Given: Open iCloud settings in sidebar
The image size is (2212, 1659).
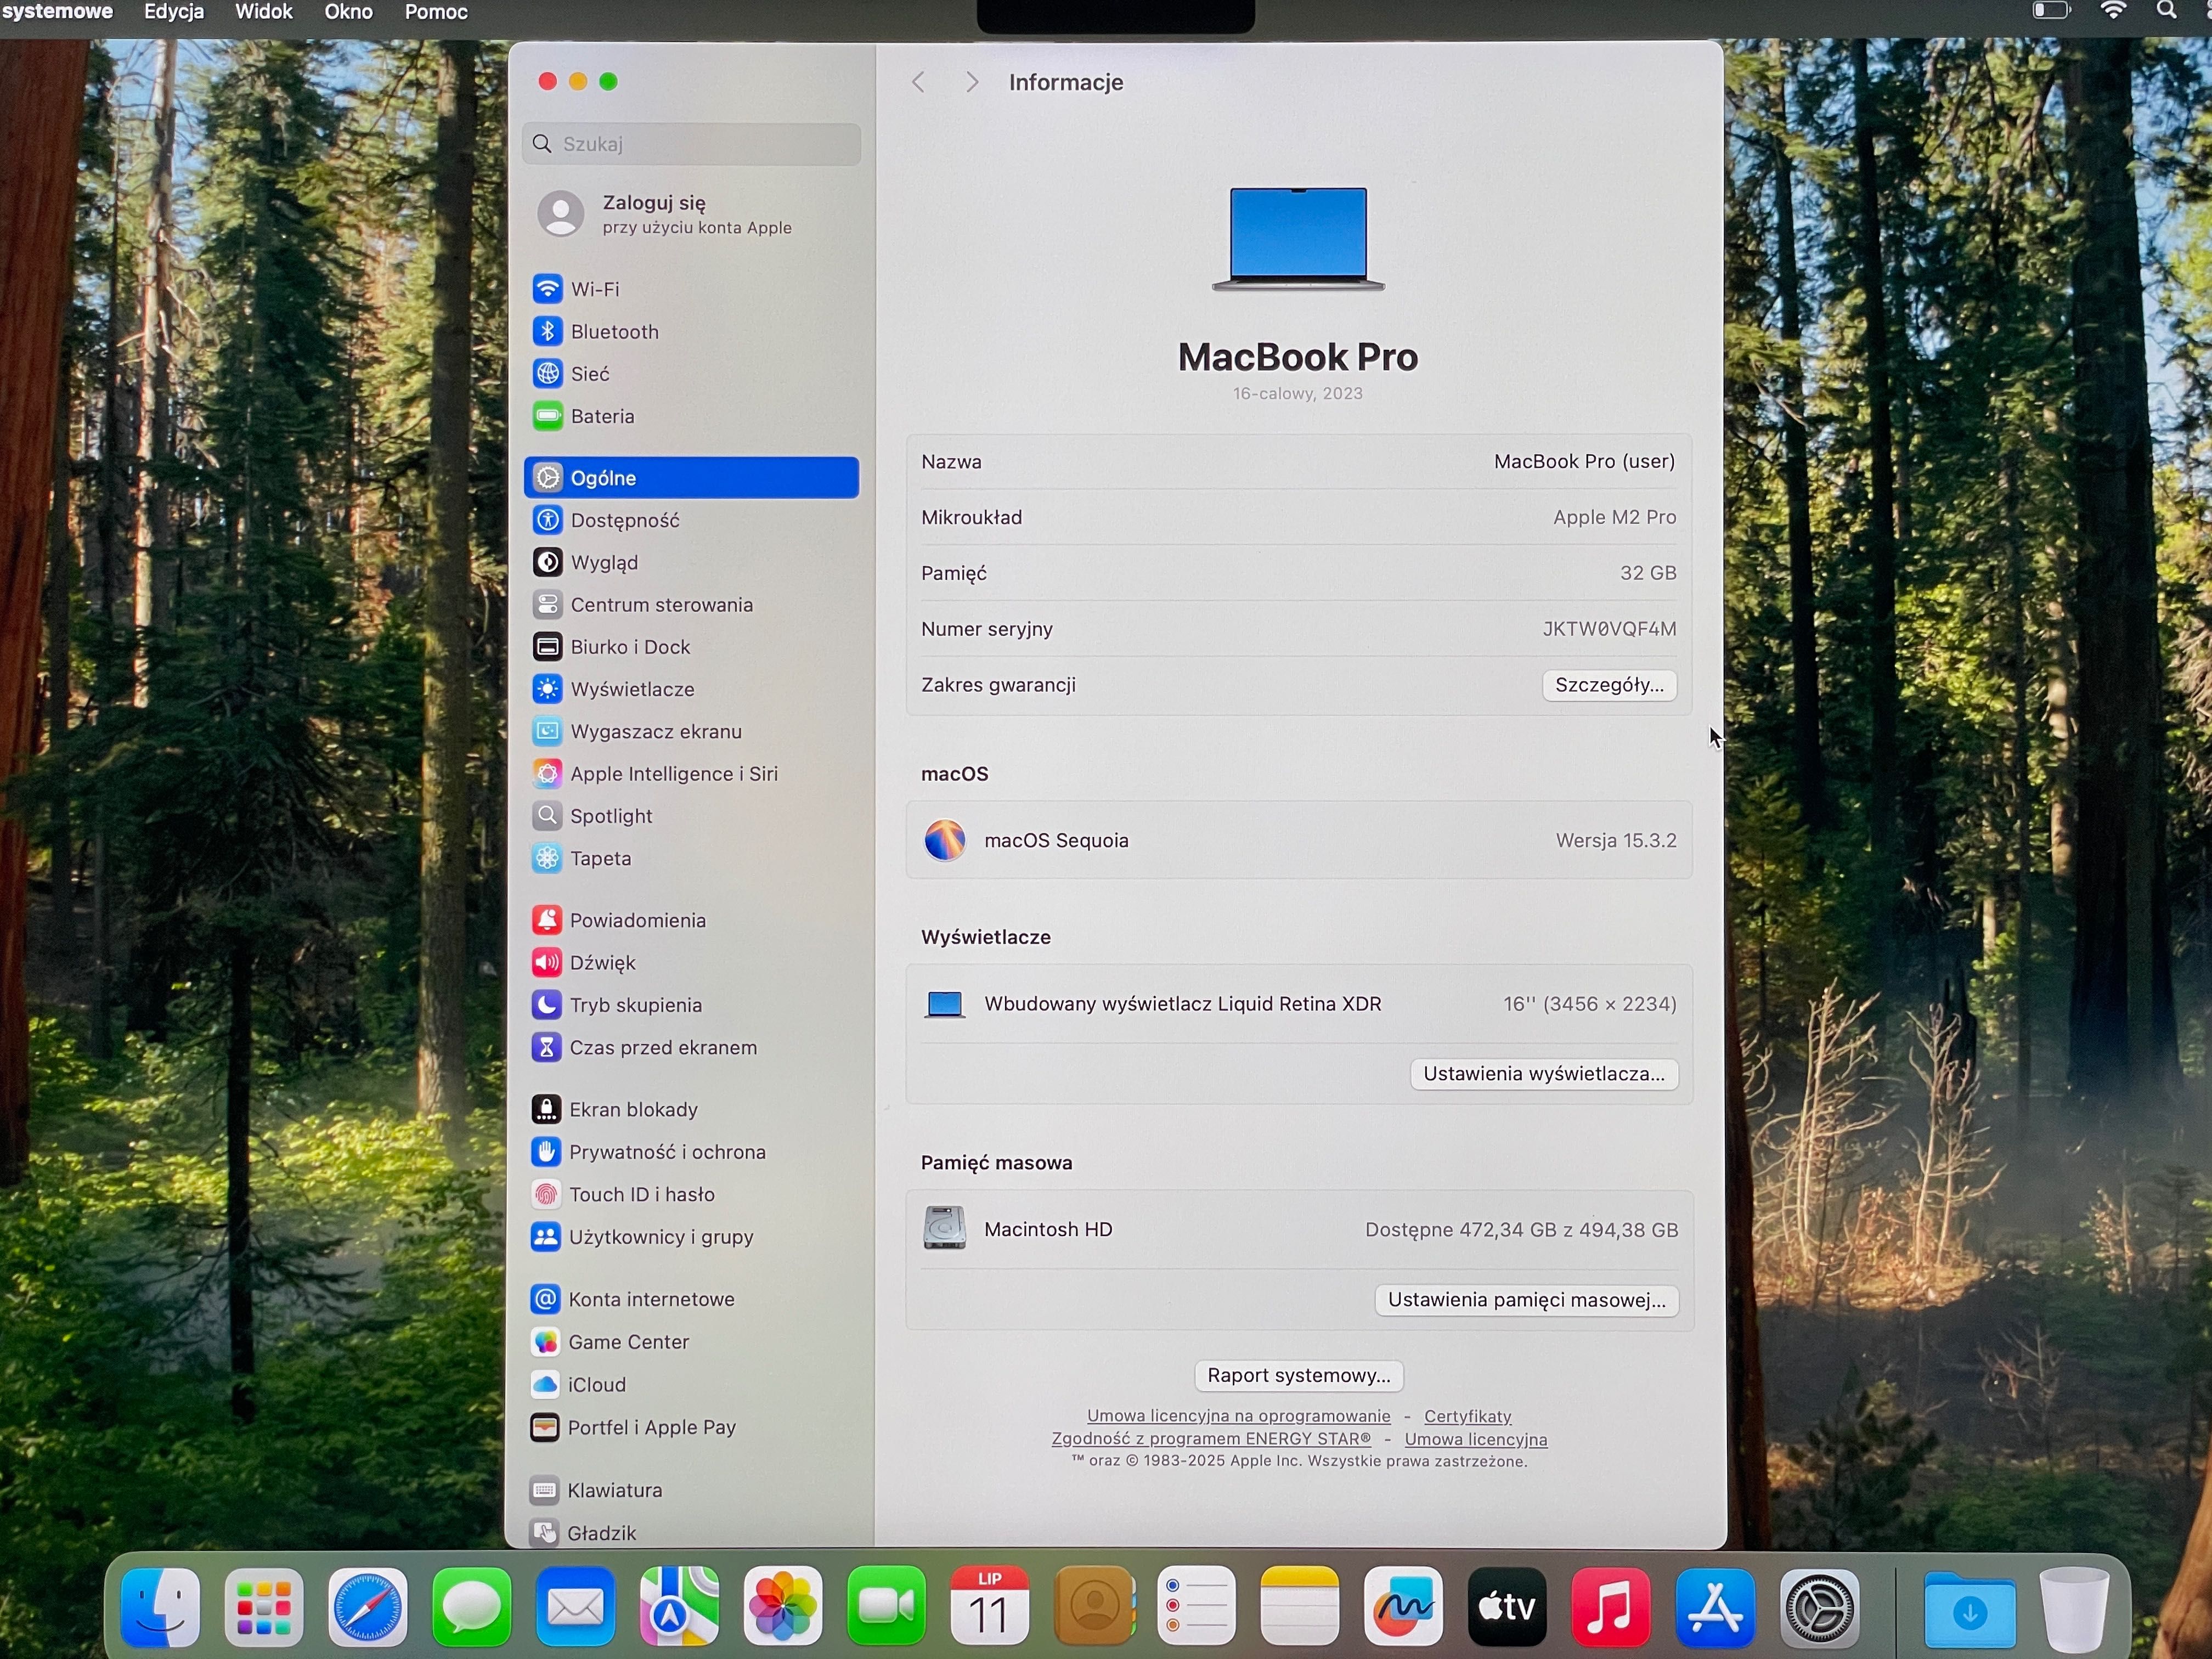Looking at the screenshot, I should click(691, 1385).
